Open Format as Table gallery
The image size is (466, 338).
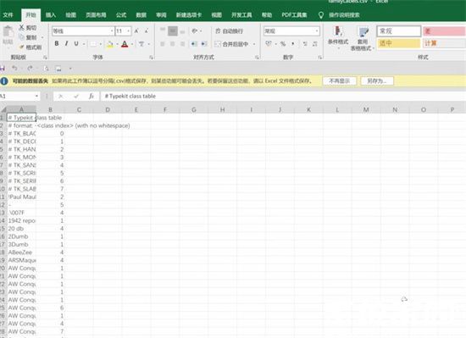[363, 39]
